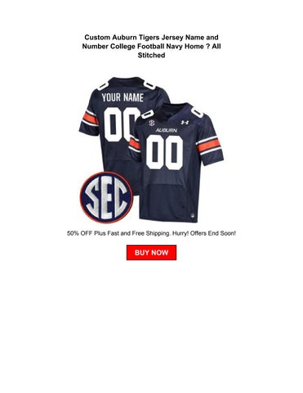Click the word Stitched in the heading
Viewport: 303px width, 393px height.
coord(151,55)
